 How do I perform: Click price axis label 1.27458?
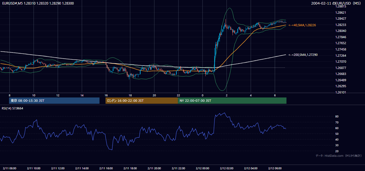point(340,49)
